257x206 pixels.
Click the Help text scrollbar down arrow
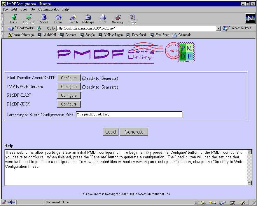point(249,183)
